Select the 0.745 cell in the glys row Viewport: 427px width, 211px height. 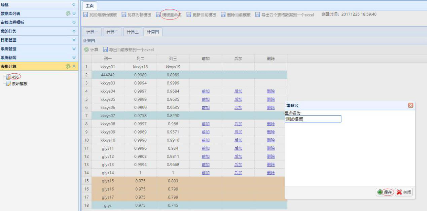173,205
